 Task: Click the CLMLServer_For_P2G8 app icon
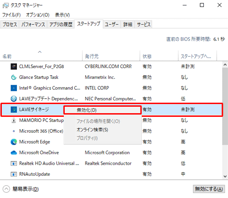coord(14,67)
